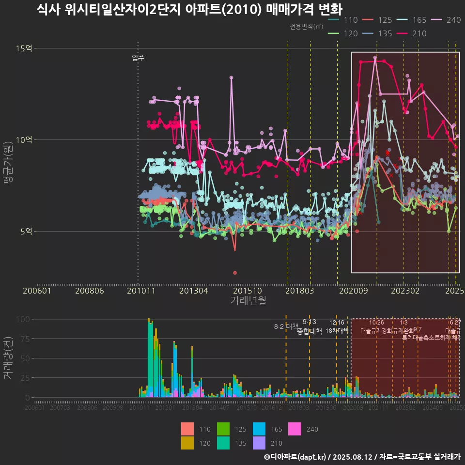This screenshot has width=465, height=465.
Task: Click the 5억 price axis label
Action: click(26, 232)
